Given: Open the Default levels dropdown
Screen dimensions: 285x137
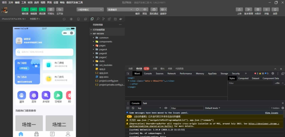Looking at the screenshot, I should (213, 108).
